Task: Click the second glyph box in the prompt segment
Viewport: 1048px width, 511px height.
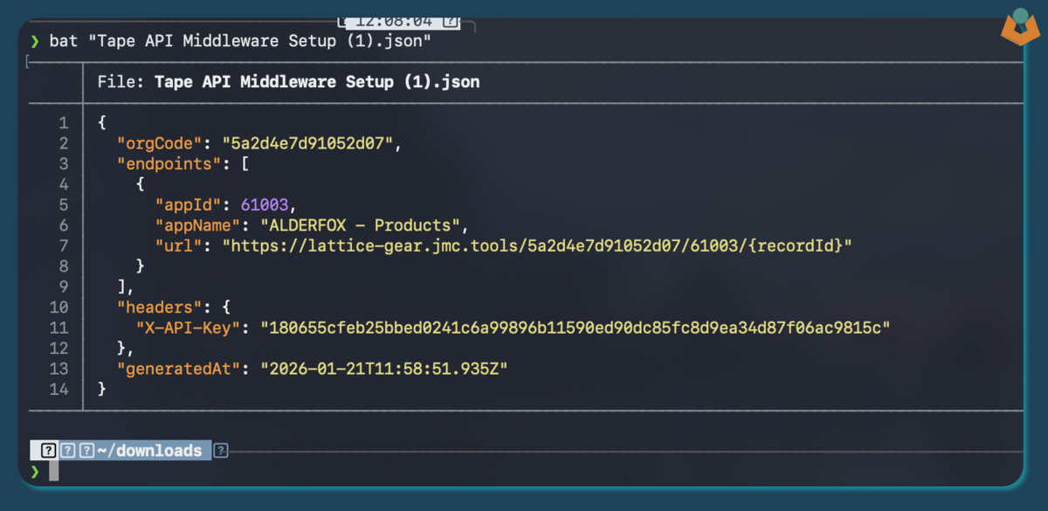Action: [68, 451]
